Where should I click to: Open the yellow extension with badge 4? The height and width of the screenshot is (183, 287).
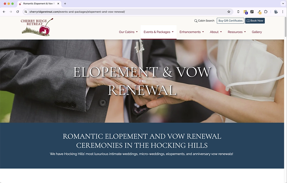tap(245, 12)
